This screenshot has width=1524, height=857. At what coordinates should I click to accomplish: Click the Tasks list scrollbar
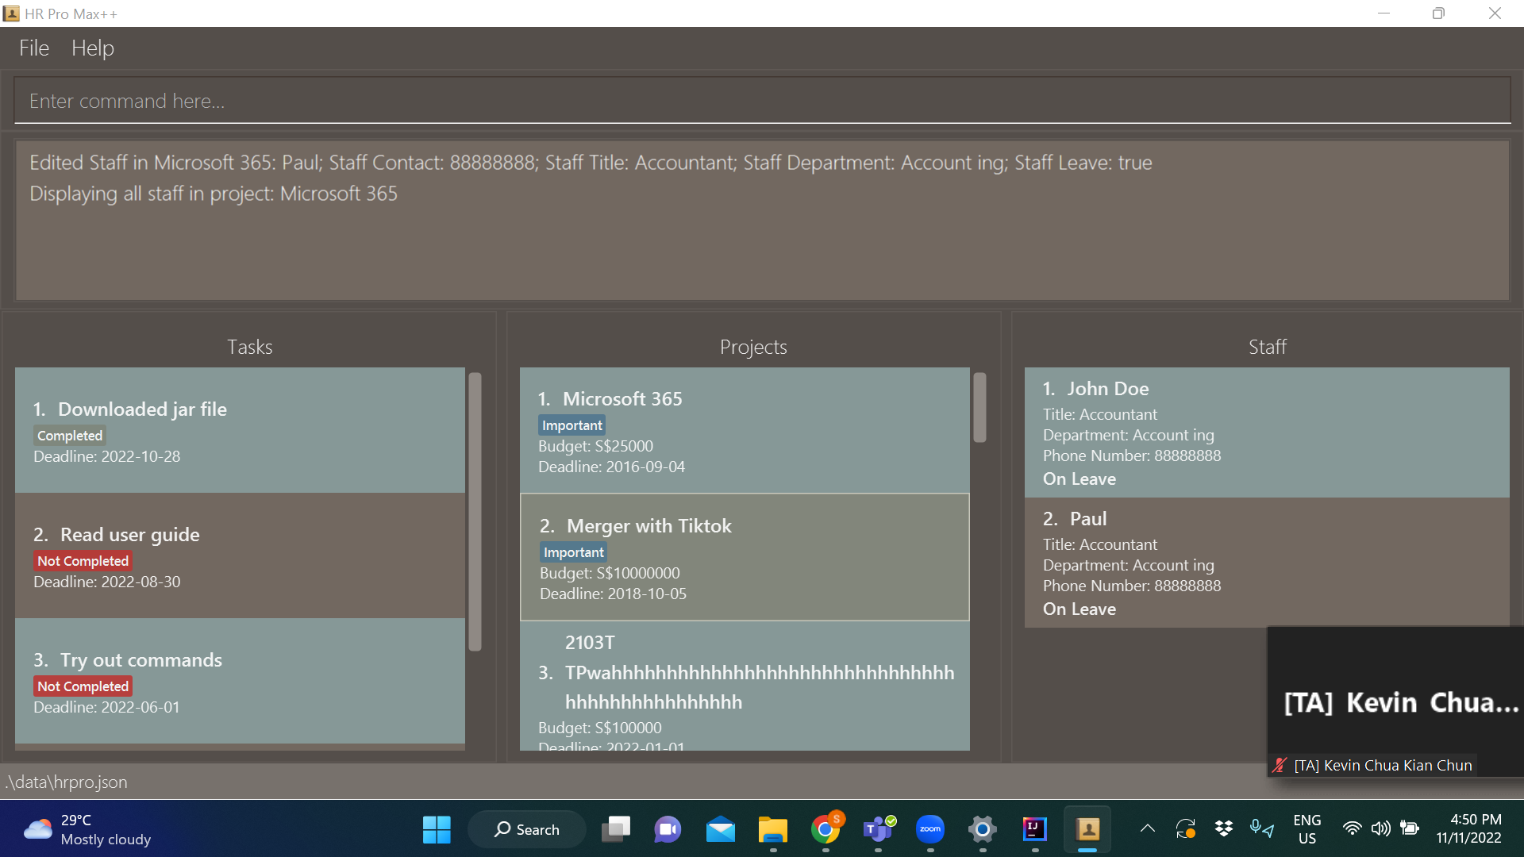point(475,512)
